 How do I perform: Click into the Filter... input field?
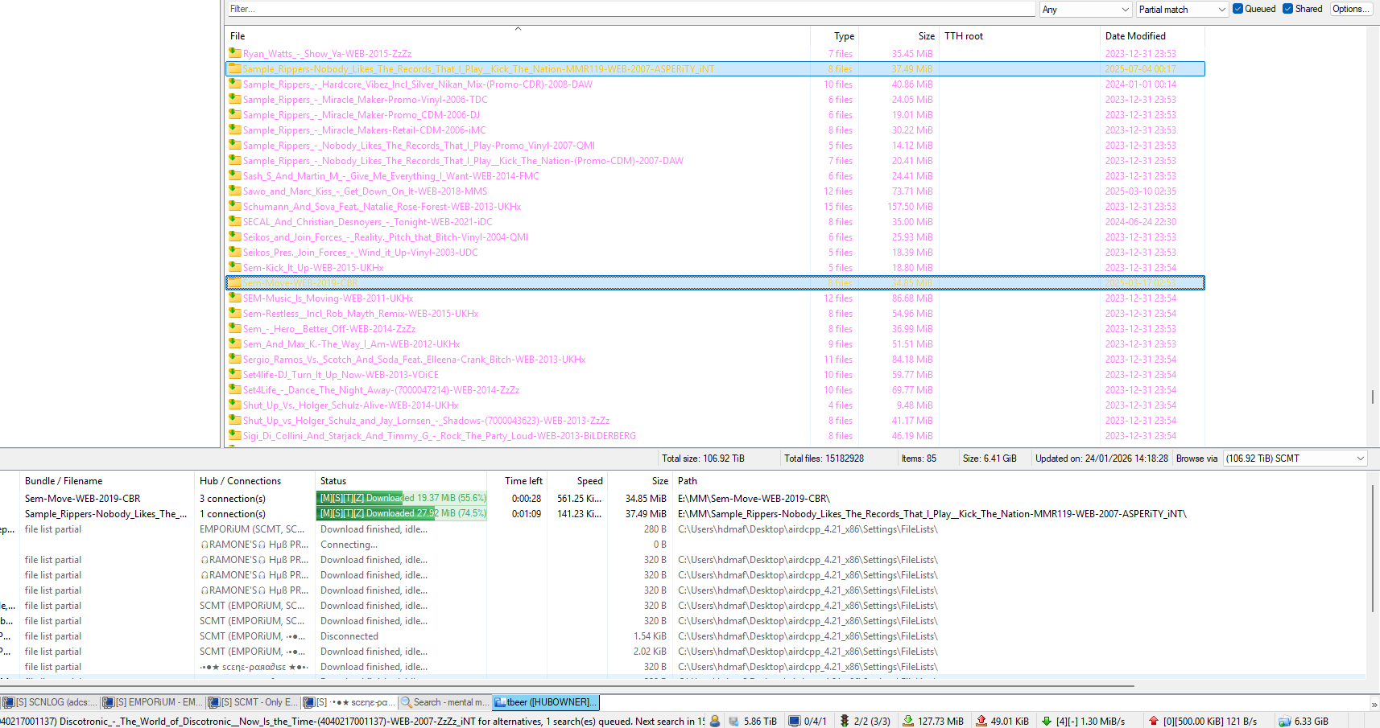631,9
